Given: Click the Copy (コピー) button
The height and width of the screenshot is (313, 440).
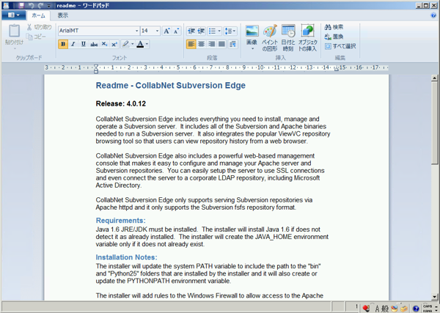Looking at the screenshot, I should [36, 37].
